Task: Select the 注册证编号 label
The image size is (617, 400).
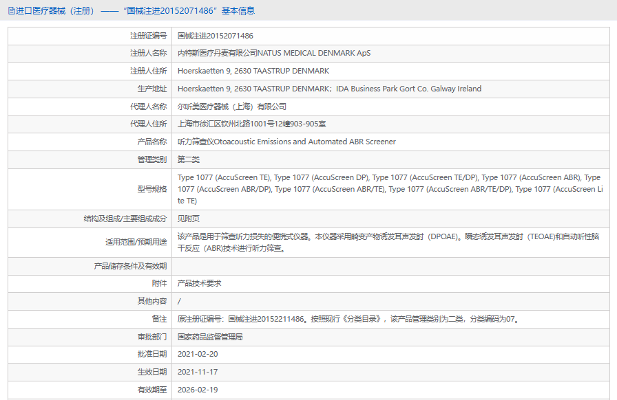Action: 148,36
